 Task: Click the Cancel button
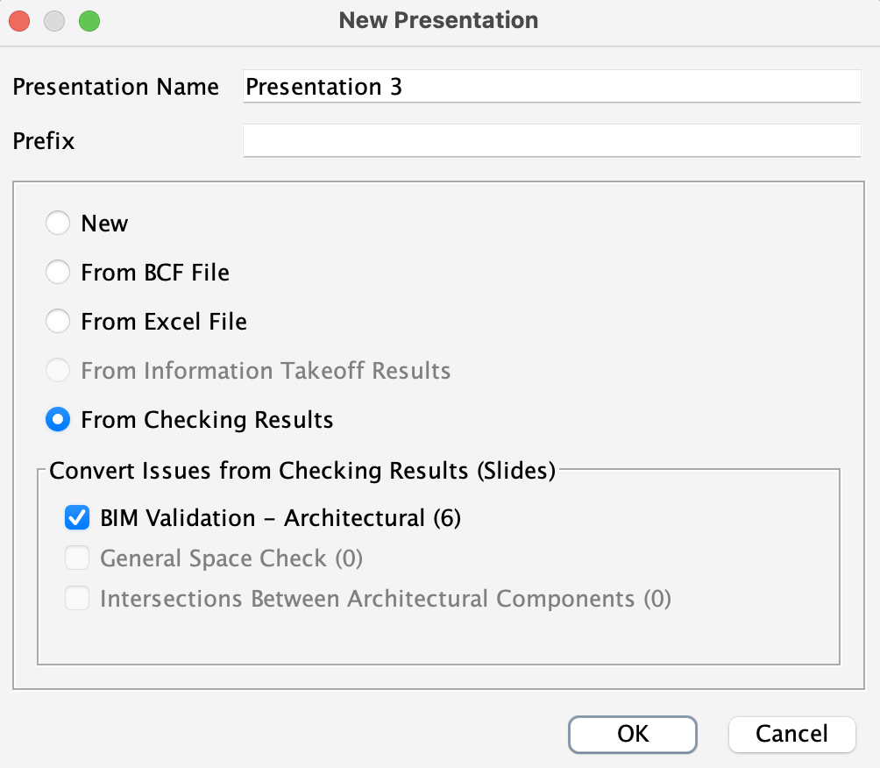pos(791,735)
